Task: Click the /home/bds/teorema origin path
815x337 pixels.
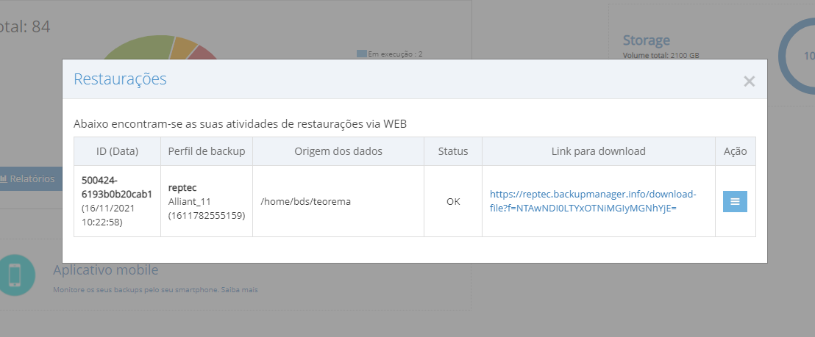Action: point(306,202)
